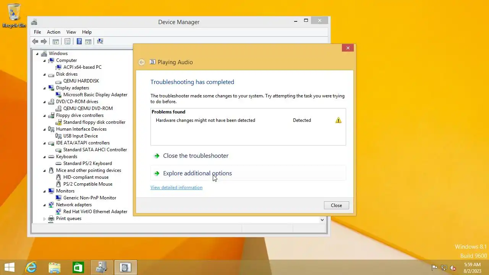The height and width of the screenshot is (275, 489).
Task: Open the Windows Start button
Action: point(9,267)
